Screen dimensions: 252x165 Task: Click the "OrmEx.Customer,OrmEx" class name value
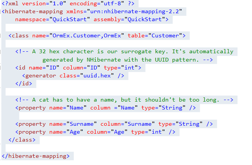click(86, 36)
